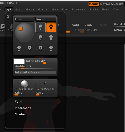Open the Marker menu
The width and height of the screenshot is (125, 132).
[30, 10]
